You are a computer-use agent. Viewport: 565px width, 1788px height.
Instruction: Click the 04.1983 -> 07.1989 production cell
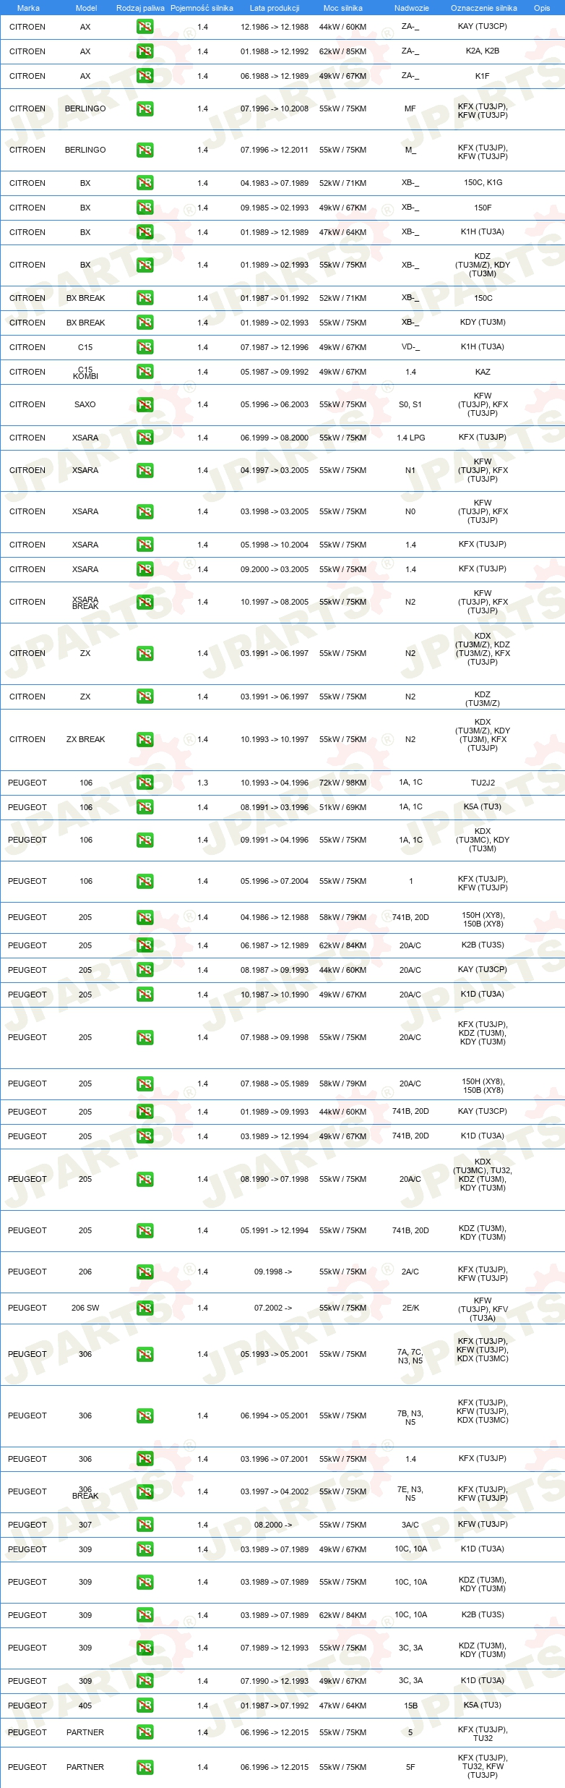click(275, 183)
